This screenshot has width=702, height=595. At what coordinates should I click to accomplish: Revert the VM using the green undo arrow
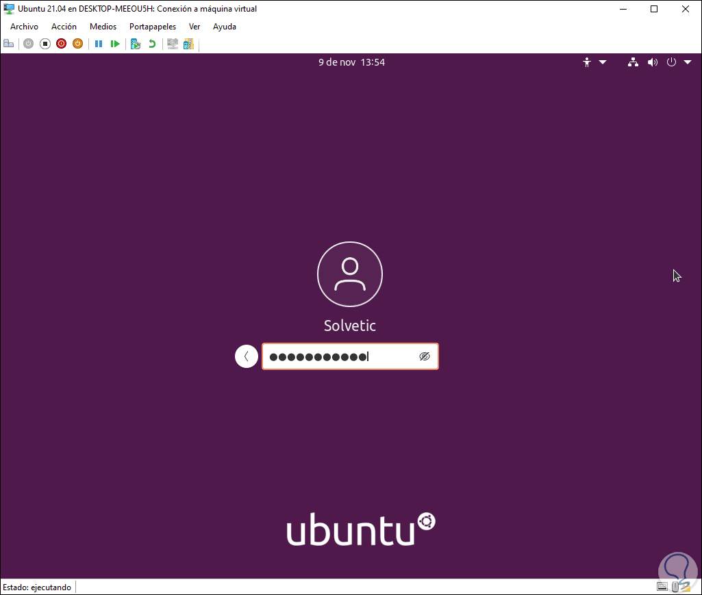pos(152,44)
